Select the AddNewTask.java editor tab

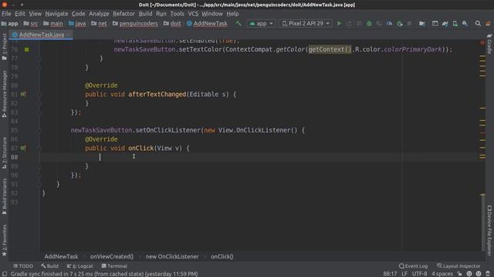point(42,35)
